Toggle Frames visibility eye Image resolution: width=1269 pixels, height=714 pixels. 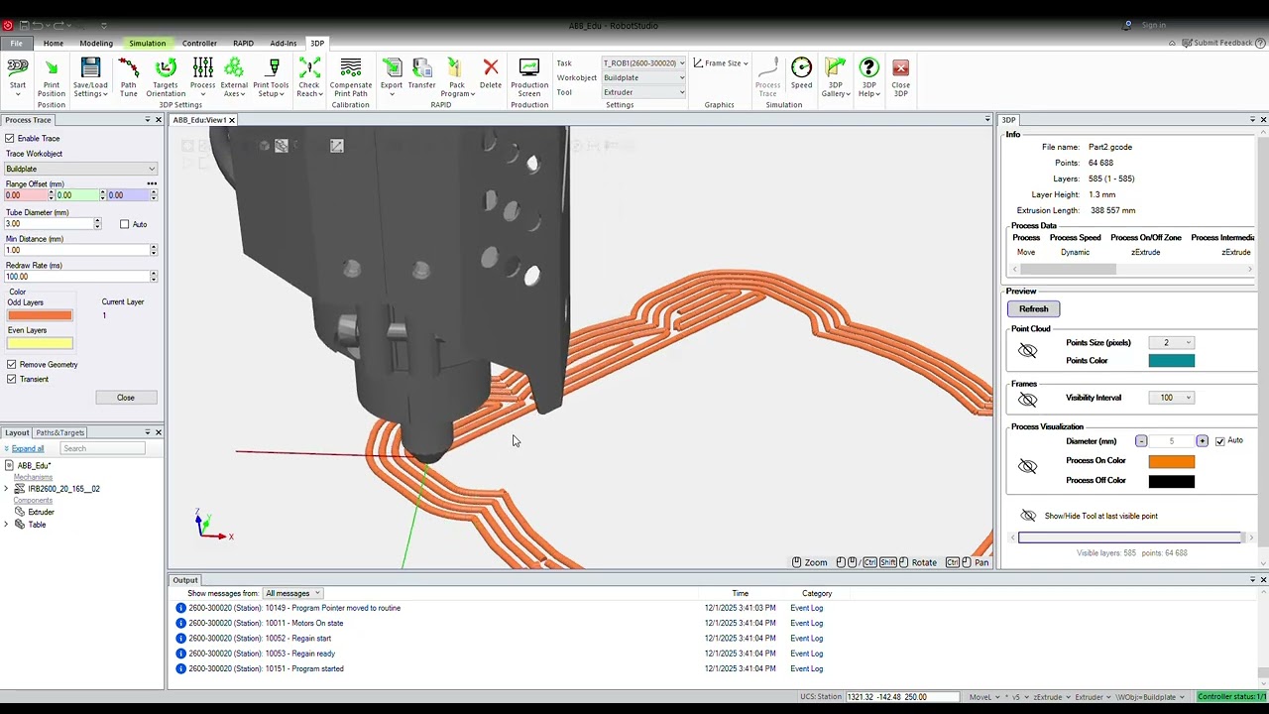1027,399
